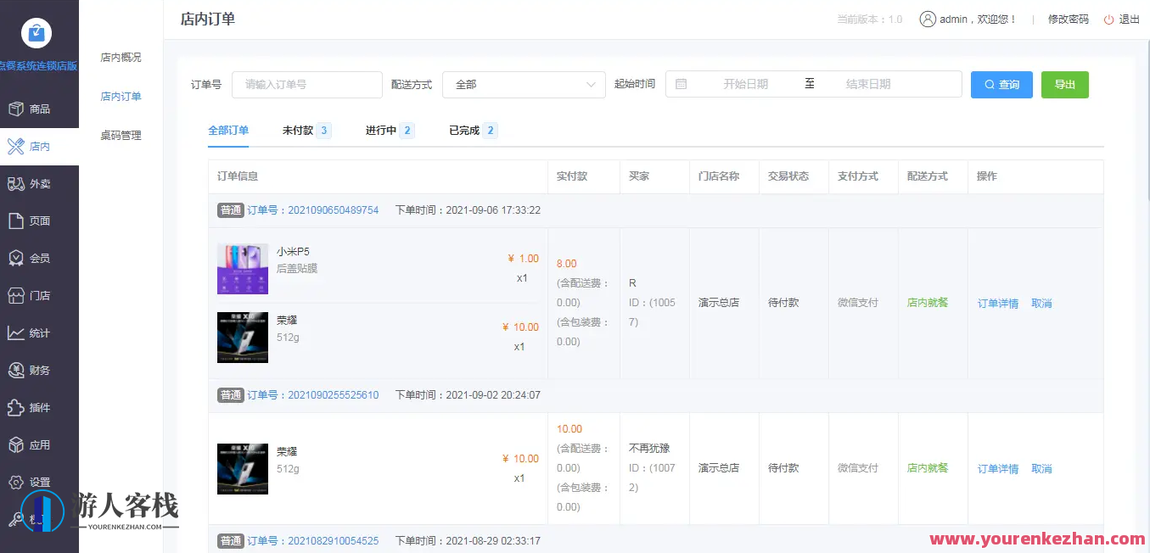Click the shop logo icon at top of sidebar
The image size is (1150, 553).
pos(36,33)
